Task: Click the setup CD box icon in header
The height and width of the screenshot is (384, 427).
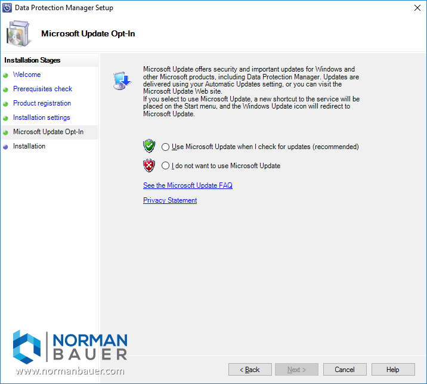Action: (18, 34)
